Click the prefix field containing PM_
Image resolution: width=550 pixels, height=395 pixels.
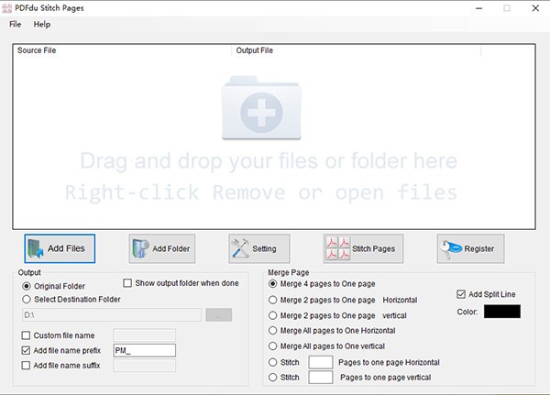point(145,350)
